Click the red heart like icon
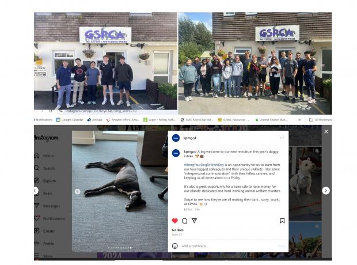Viewport: 357px width, 265px height. click(x=175, y=221)
